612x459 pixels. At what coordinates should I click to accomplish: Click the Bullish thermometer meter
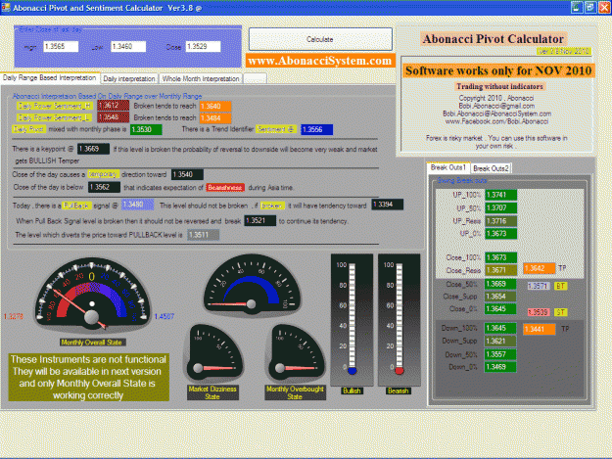tap(352, 319)
